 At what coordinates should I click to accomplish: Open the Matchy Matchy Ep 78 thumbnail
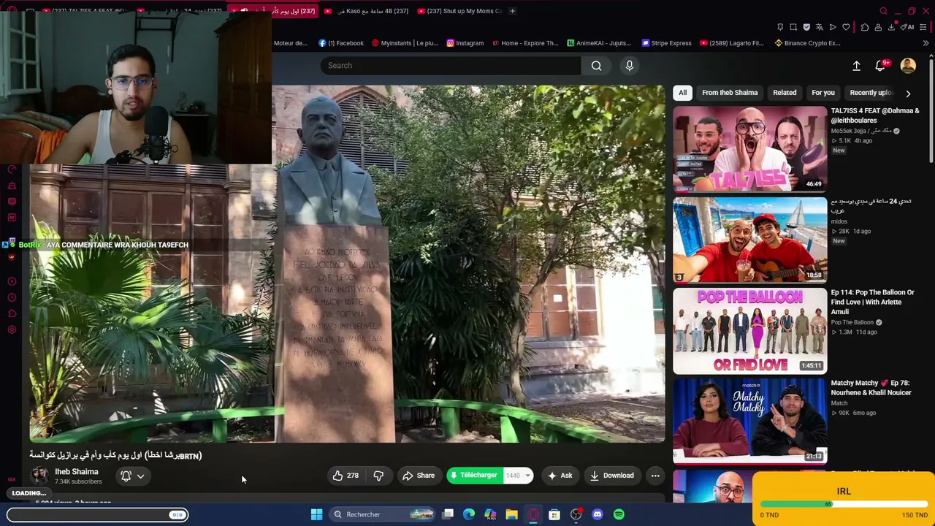click(x=749, y=421)
